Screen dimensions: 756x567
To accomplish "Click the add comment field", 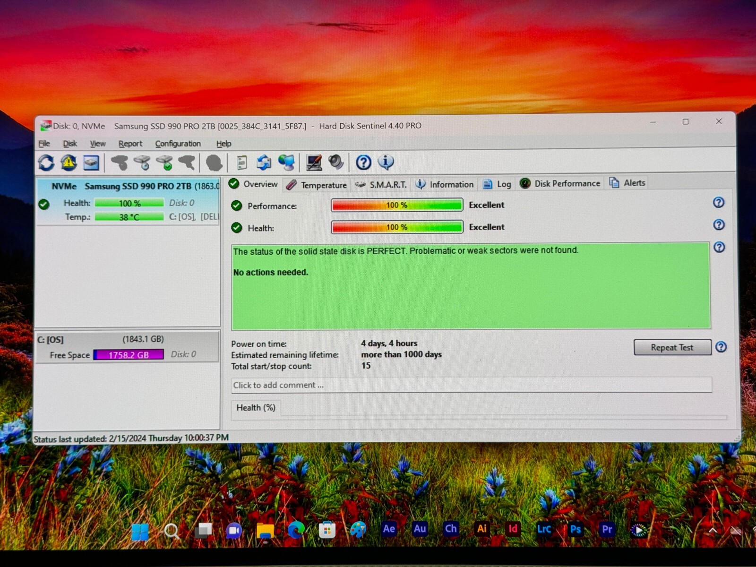I will 472,385.
